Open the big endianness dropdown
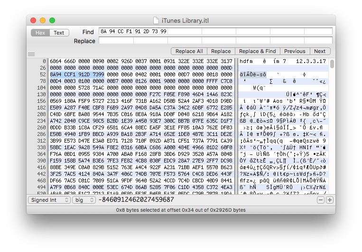This screenshot has height=252, width=362. [x=84, y=200]
